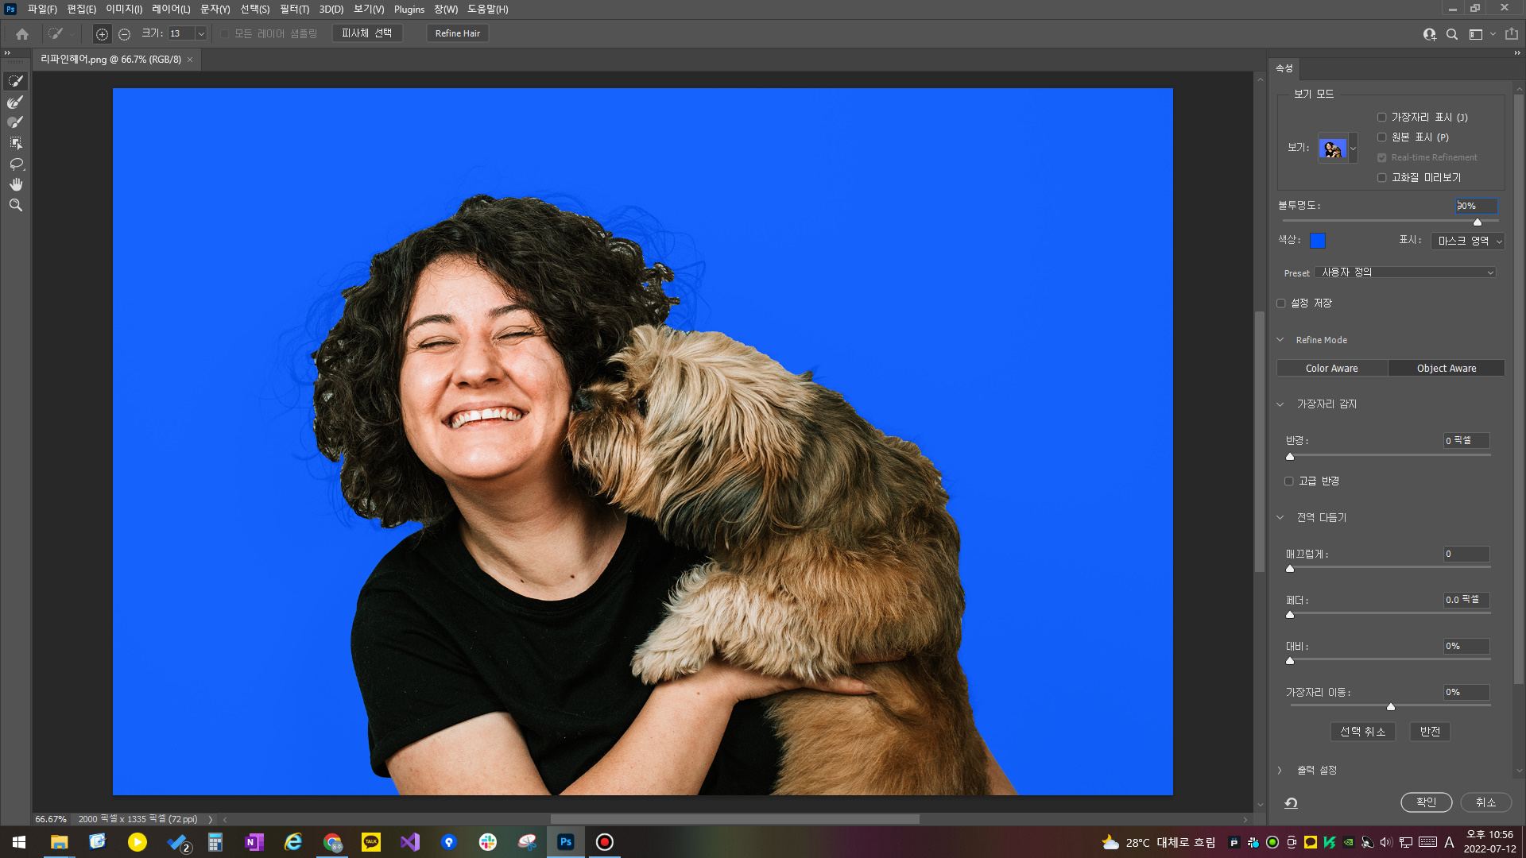Open the Cloud document user icon

coord(1429,34)
